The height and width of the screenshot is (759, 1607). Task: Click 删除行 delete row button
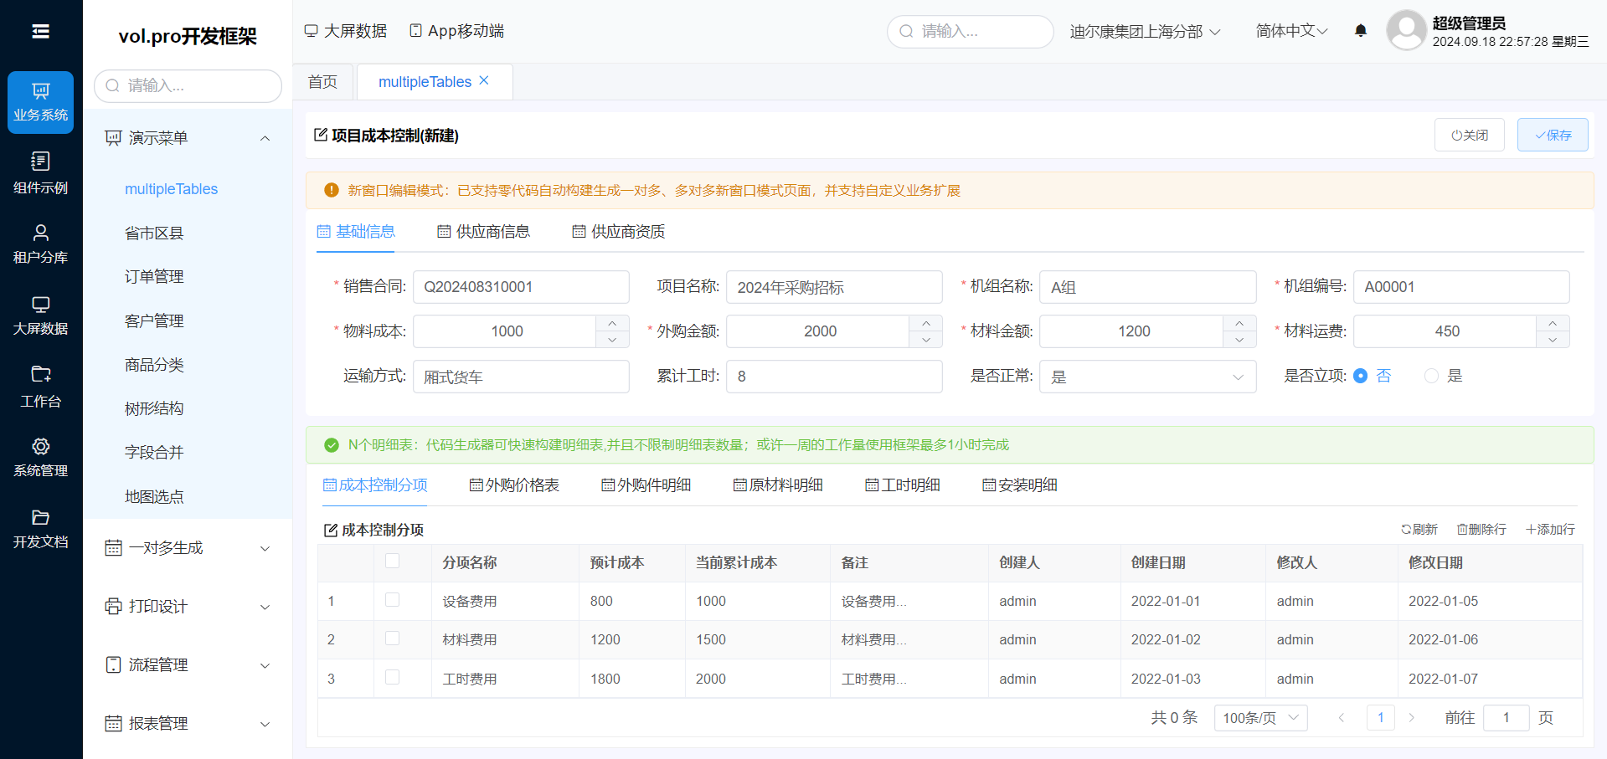(1481, 530)
